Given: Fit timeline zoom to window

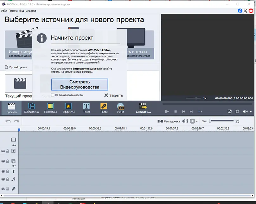Looking at the screenshot, I should (x=237, y=121).
